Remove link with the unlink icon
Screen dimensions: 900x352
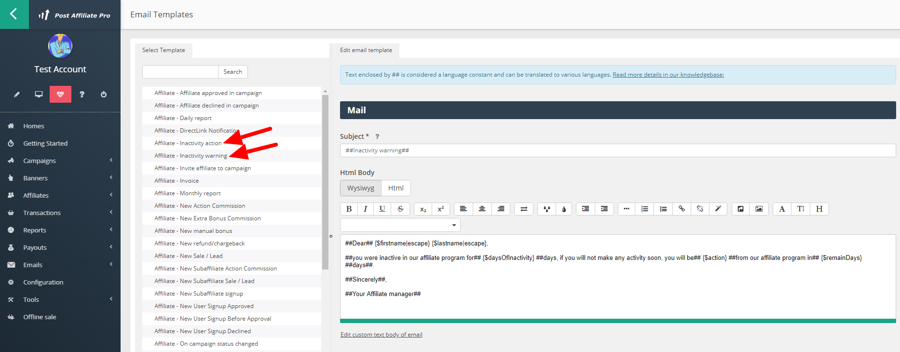click(x=700, y=209)
